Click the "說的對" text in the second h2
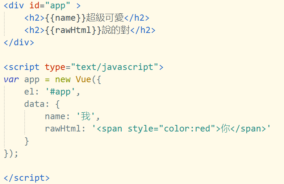The width and height of the screenshot is (284, 184). click(116, 30)
